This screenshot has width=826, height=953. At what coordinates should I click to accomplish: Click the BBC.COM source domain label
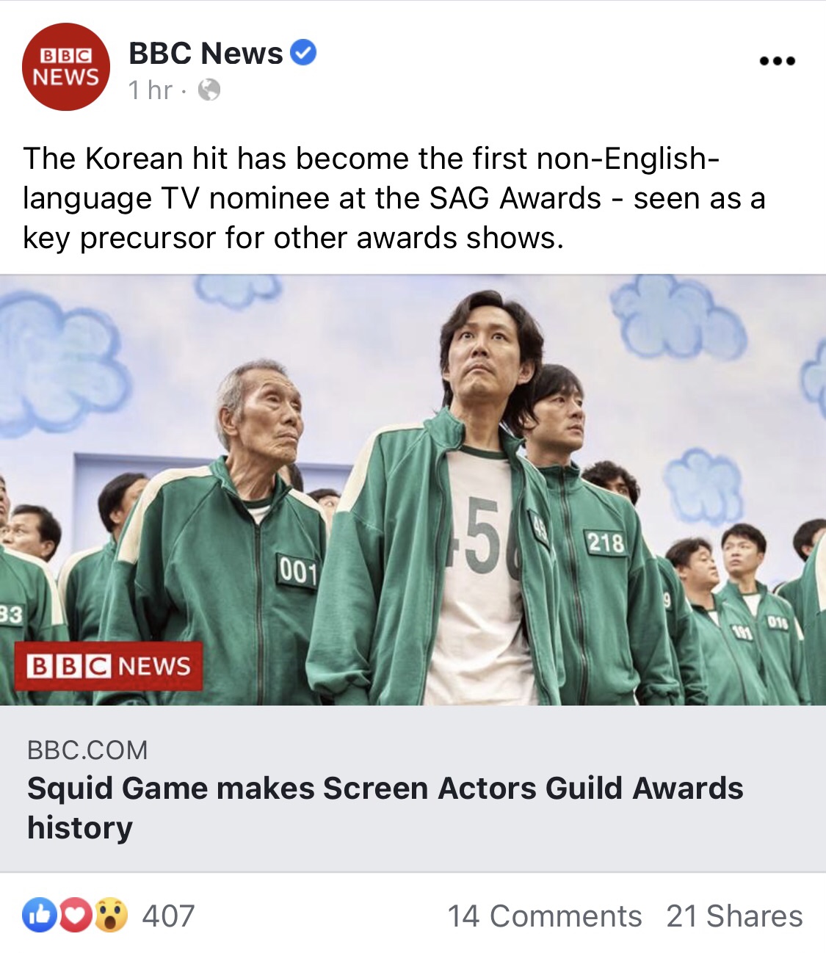point(87,750)
